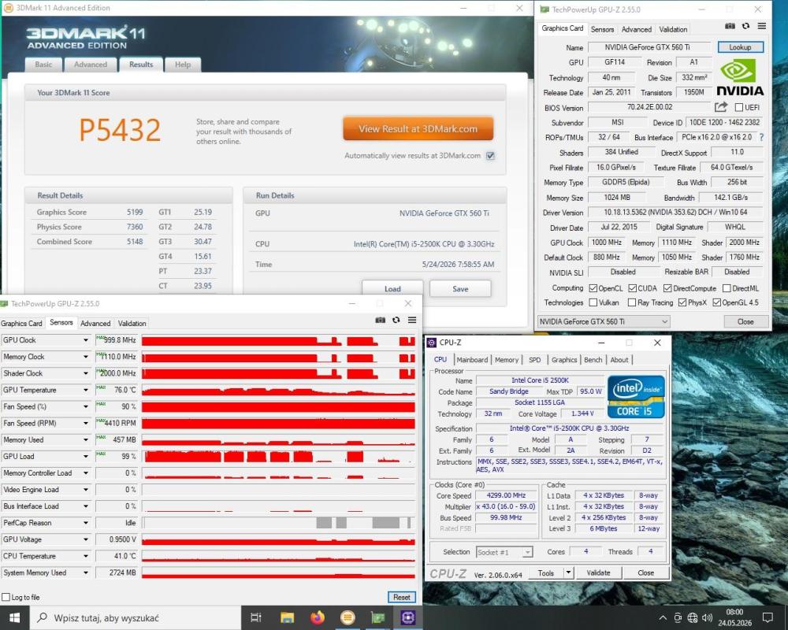Open the Memory Clock sensor dropdown arrow

86,357
